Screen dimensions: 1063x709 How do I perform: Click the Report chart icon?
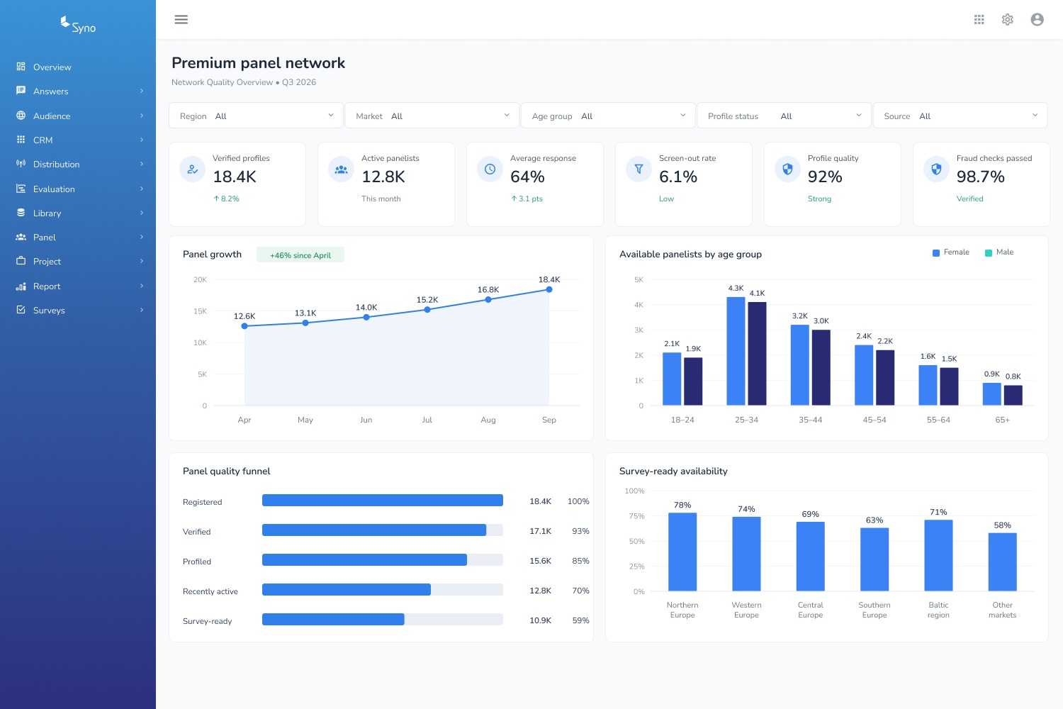click(x=21, y=286)
